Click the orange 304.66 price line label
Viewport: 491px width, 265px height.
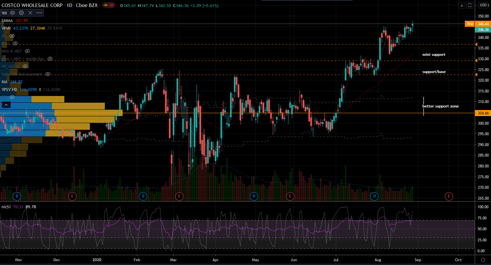coord(483,113)
